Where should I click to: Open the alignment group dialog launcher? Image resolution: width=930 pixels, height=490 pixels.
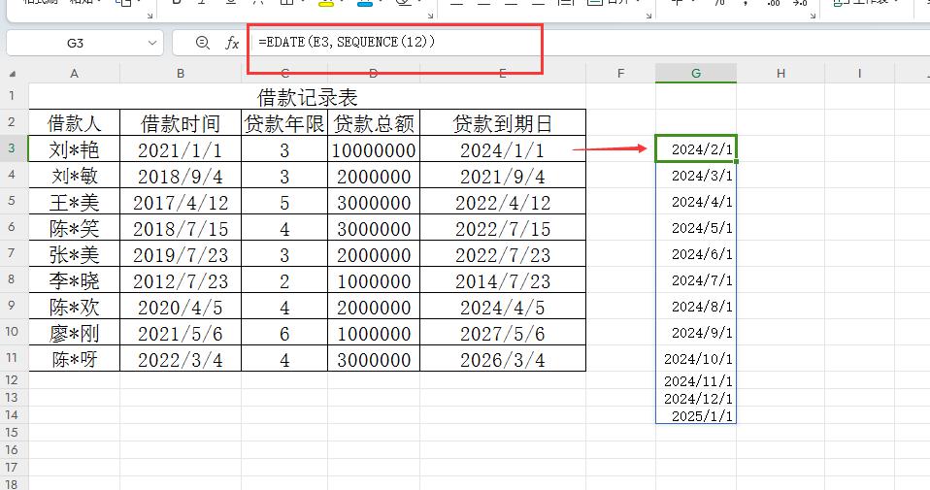point(648,16)
